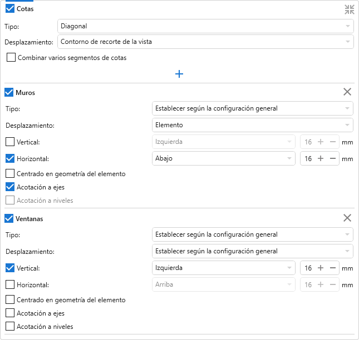Viewport: 359px width, 340px height.
Task: Click the collapse icon in the Cotas header
Action: coord(349,9)
